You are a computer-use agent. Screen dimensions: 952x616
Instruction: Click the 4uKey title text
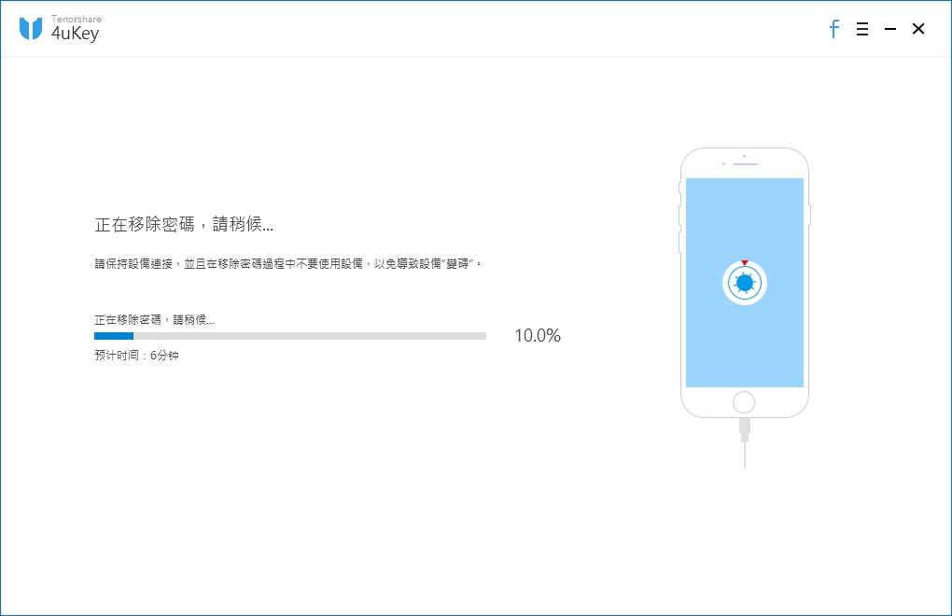point(75,34)
